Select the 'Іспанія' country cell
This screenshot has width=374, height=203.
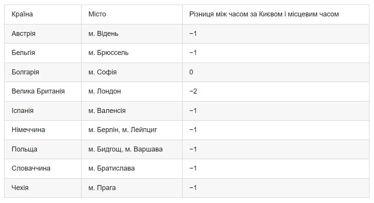click(23, 111)
